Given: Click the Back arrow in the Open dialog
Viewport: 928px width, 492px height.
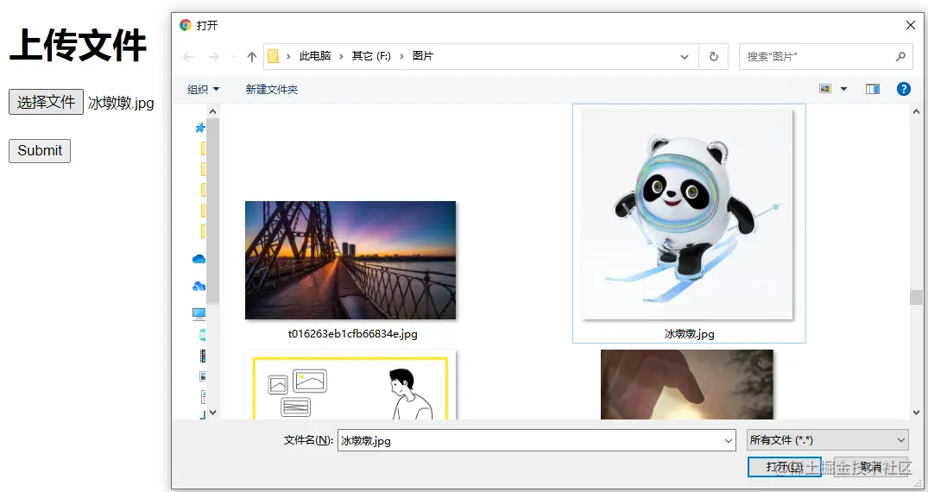Looking at the screenshot, I should point(189,57).
